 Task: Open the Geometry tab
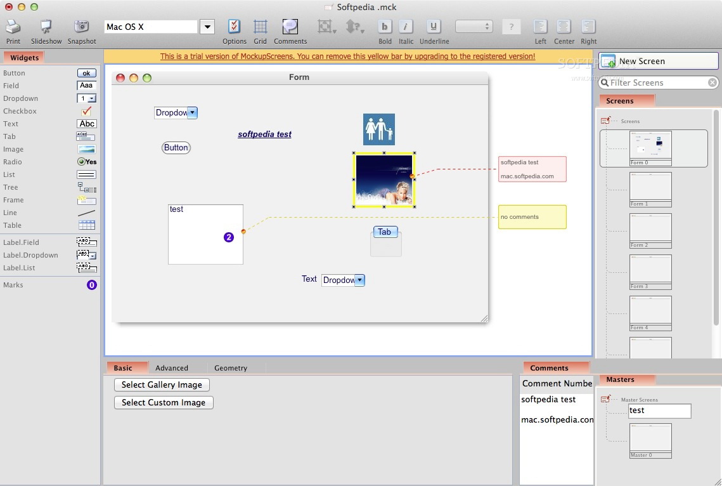click(231, 368)
